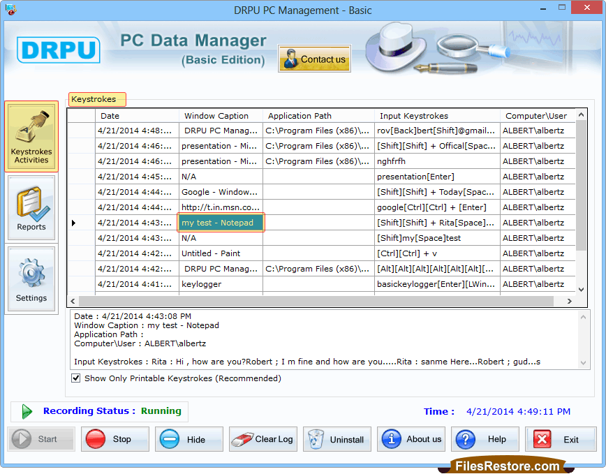Select the '[Shift][Shift] + Offical[Spac...' cell
The image size is (606, 474).
pyautogui.click(x=437, y=146)
